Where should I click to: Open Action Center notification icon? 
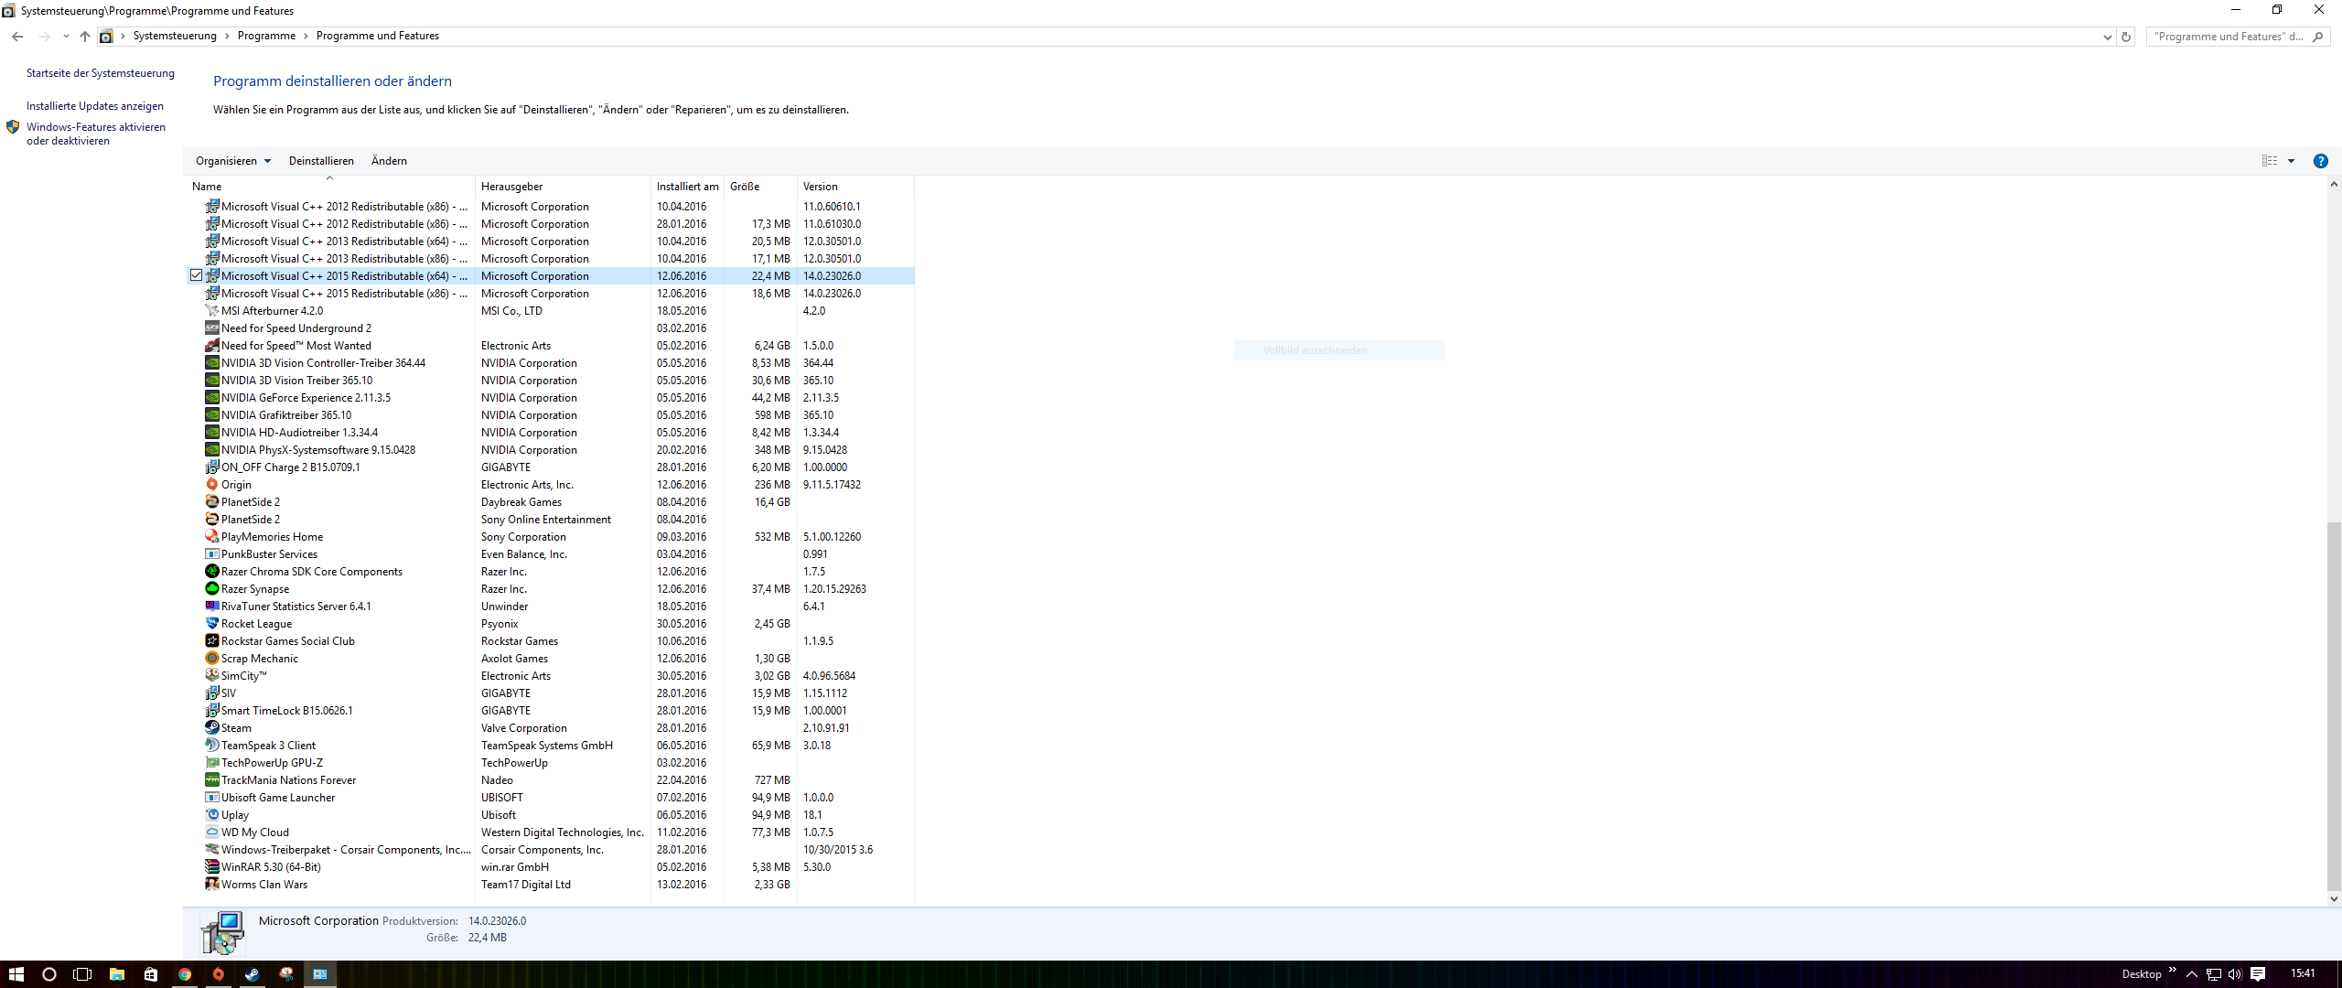pyautogui.click(x=2258, y=974)
